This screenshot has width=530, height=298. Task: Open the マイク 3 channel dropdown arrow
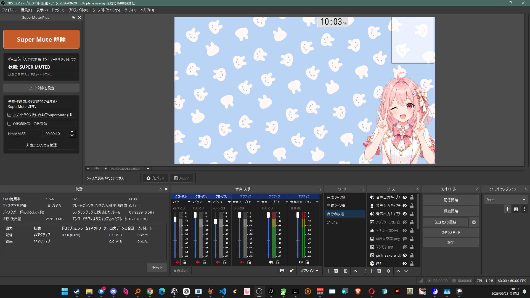[x=229, y=202]
